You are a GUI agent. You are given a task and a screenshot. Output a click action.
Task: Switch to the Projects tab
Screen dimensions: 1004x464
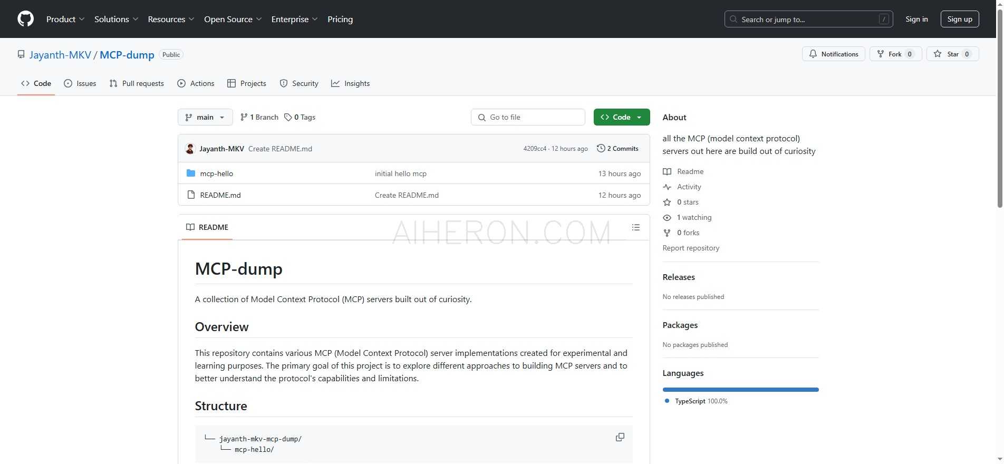pyautogui.click(x=246, y=83)
